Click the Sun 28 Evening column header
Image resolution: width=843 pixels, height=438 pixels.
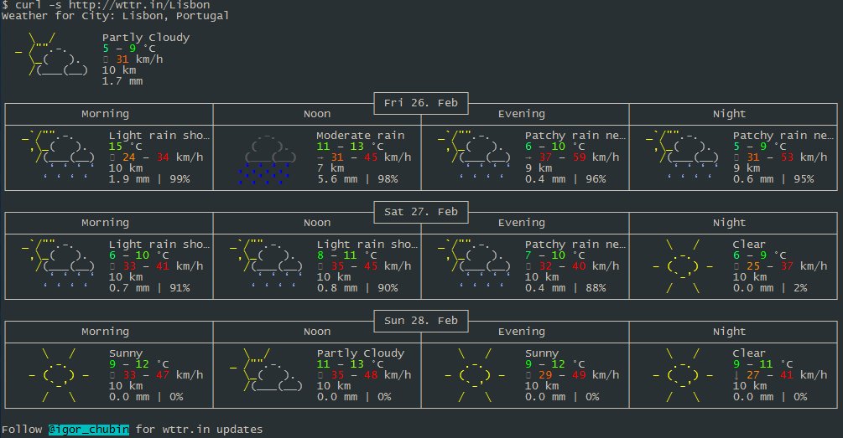pos(522,332)
